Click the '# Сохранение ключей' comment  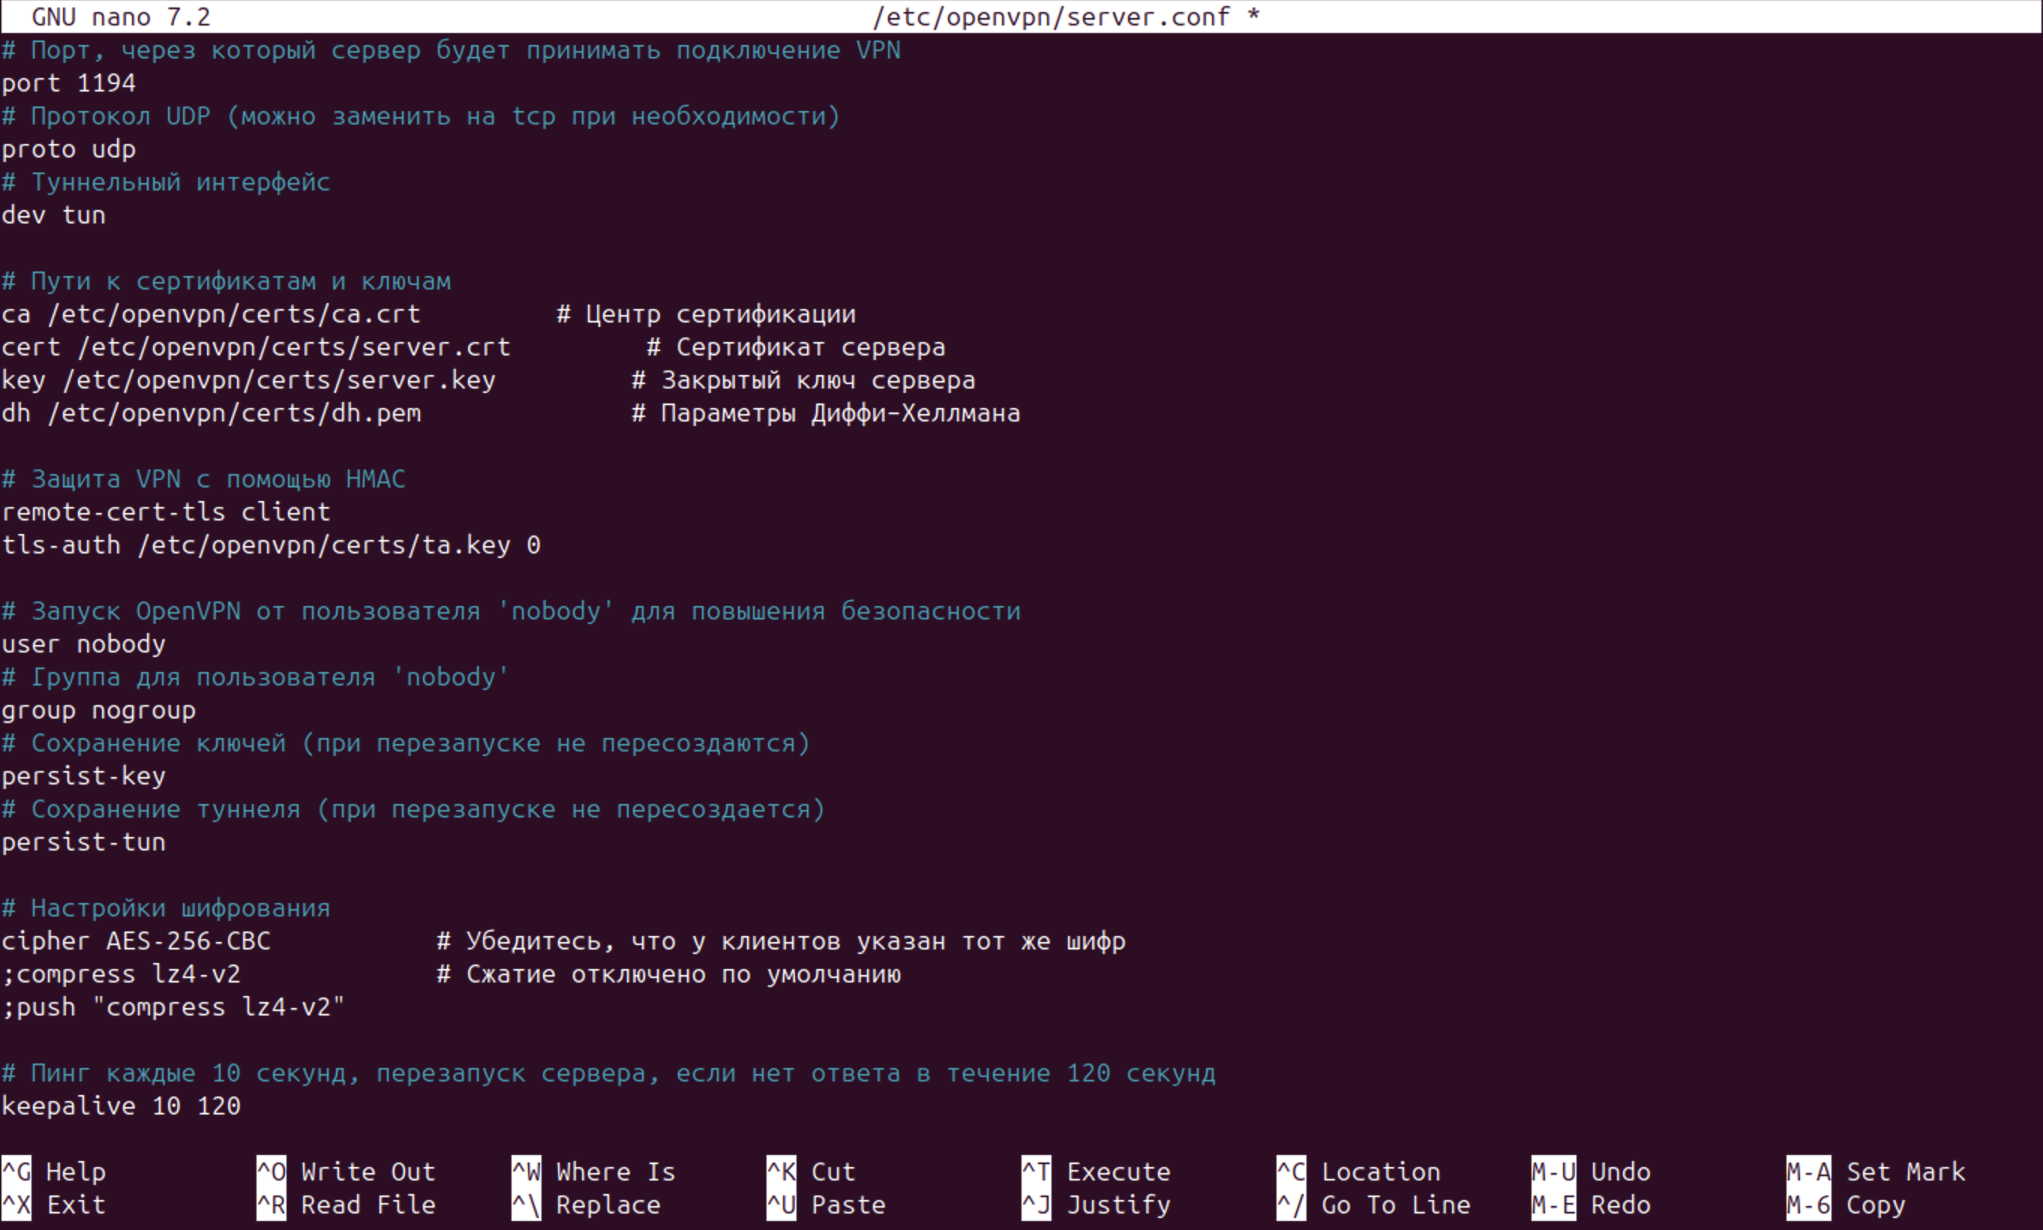(406, 742)
